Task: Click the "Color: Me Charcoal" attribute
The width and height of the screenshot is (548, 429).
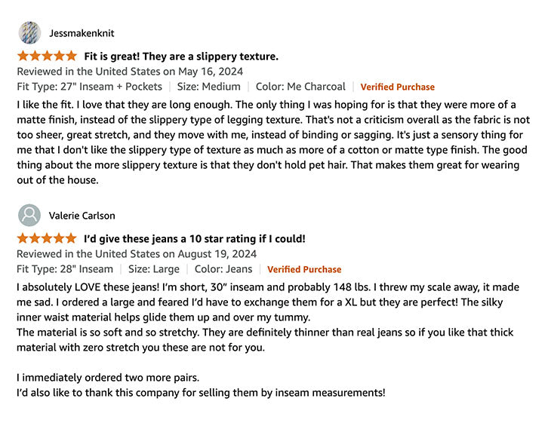Action: click(x=300, y=87)
